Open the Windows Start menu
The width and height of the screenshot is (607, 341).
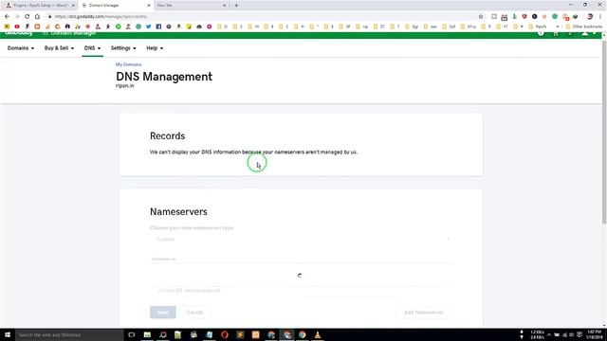(8, 334)
